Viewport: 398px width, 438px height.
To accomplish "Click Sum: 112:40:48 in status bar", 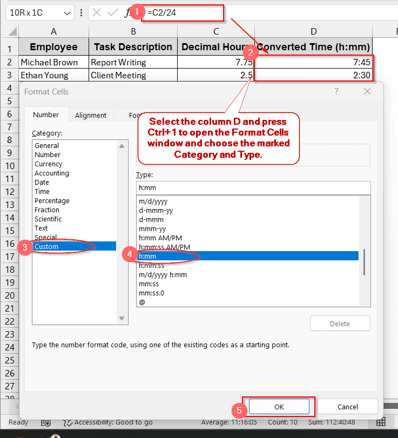I will [332, 422].
